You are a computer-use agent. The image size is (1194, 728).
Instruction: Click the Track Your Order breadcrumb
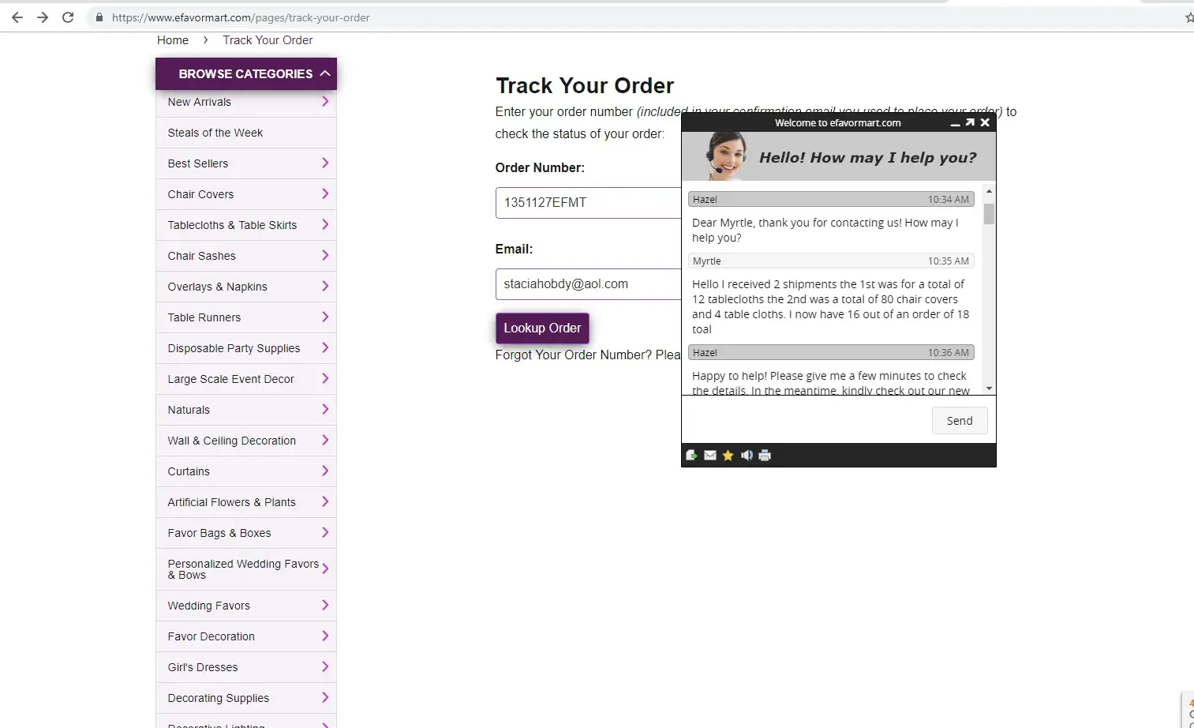tap(268, 40)
